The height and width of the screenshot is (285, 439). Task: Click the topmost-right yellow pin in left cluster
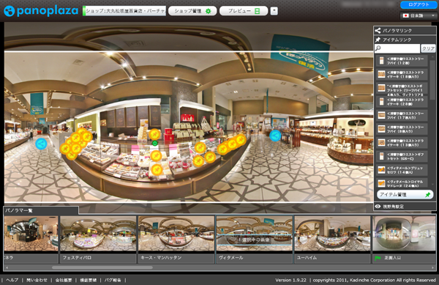coord(87,137)
